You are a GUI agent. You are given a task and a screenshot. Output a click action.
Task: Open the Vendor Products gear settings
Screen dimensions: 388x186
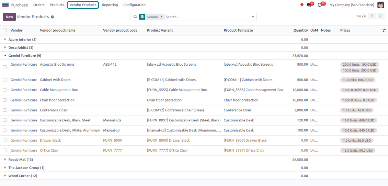coord(52,17)
